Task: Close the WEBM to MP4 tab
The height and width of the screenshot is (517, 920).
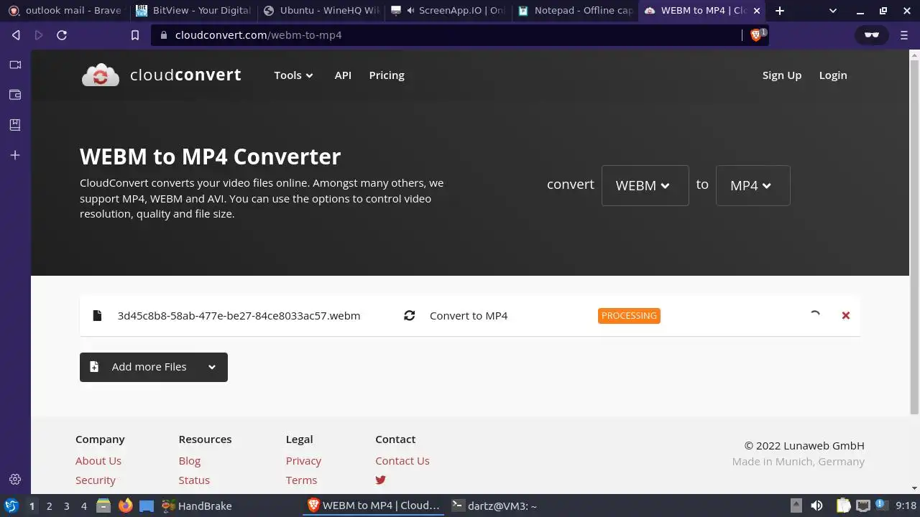Action: pos(757,11)
